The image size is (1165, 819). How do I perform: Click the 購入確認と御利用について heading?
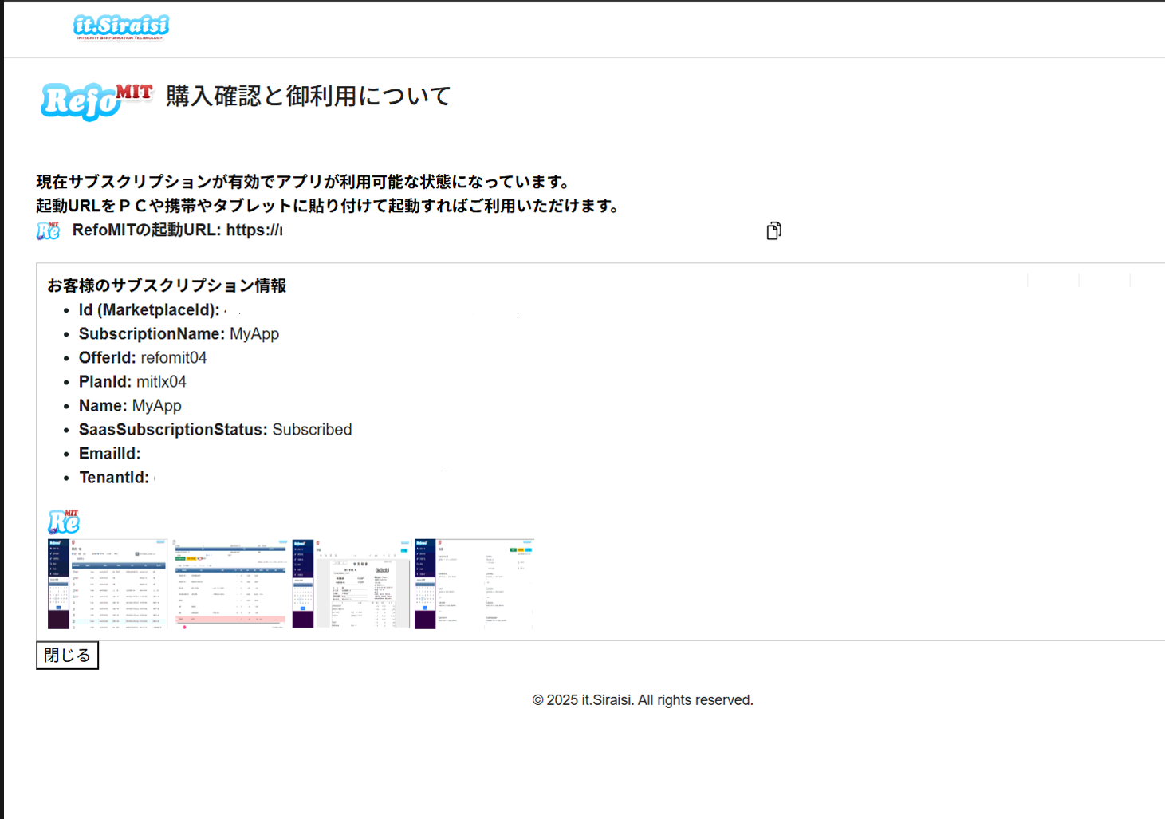coord(309,96)
